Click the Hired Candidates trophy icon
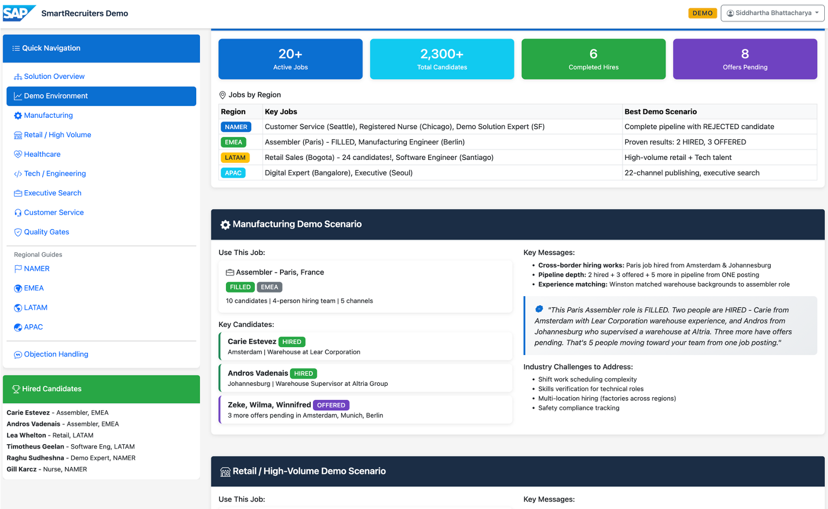The image size is (828, 509). [16, 389]
